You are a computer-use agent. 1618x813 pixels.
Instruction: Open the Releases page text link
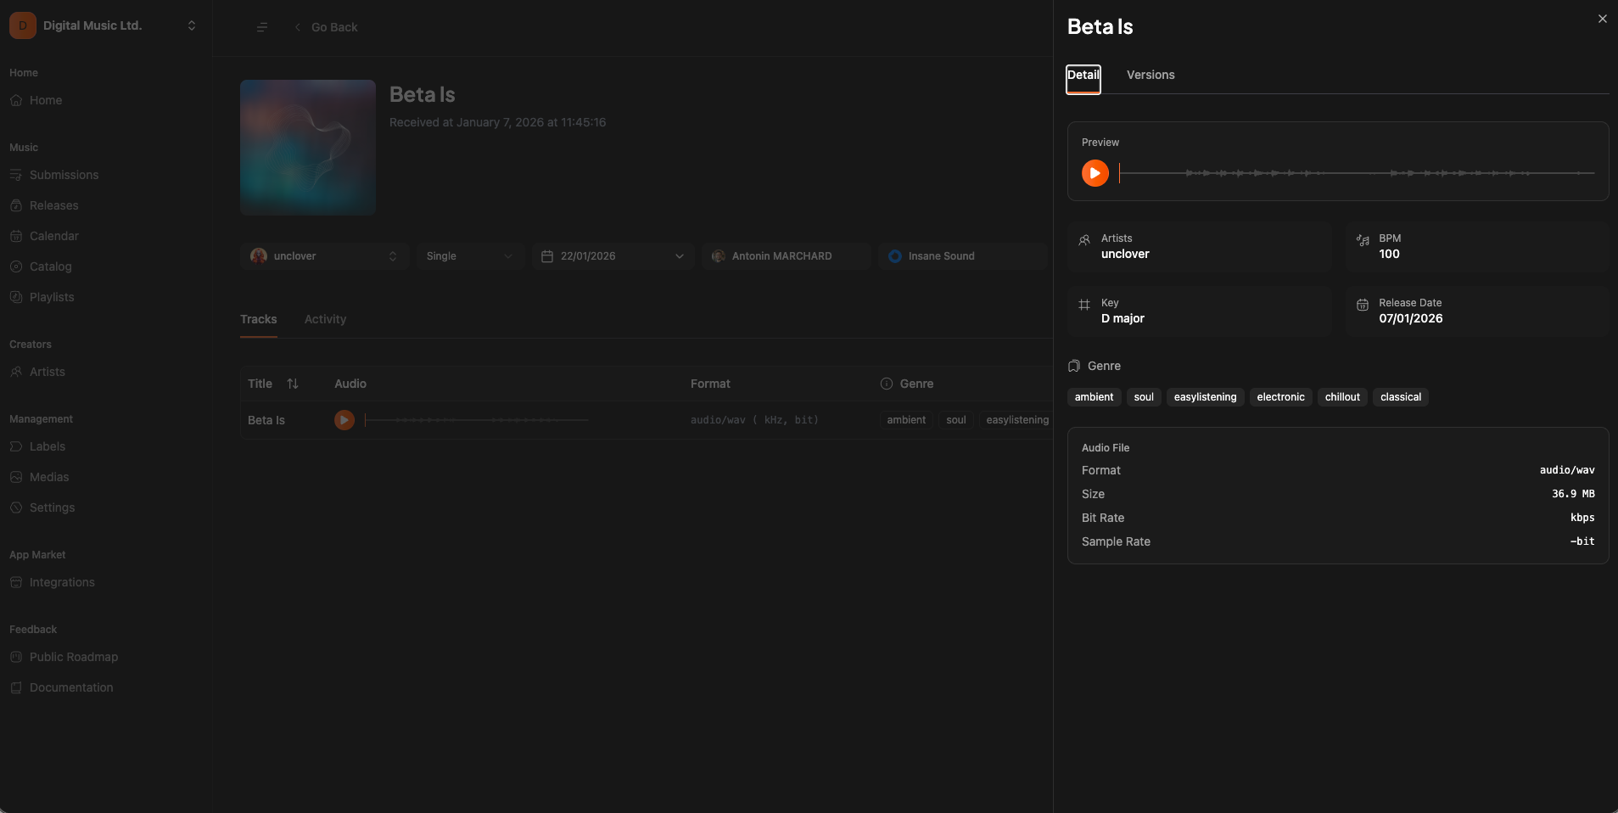click(53, 205)
